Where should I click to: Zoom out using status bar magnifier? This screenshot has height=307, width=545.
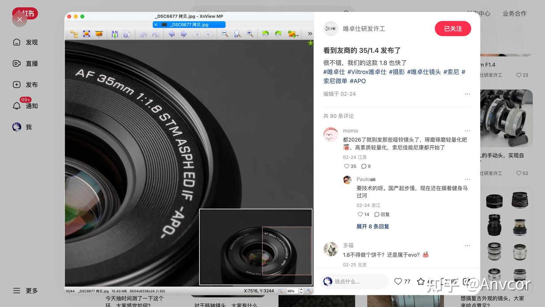[280, 291]
